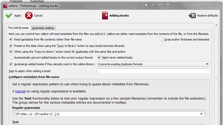Switch to the Automatic Adding tab

pos(43,28)
